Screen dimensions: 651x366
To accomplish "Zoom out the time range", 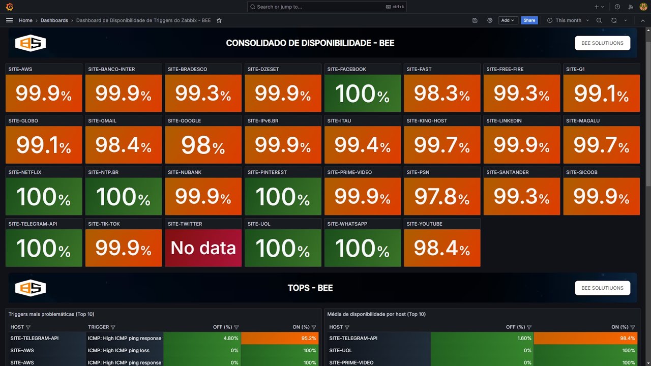I will (599, 20).
